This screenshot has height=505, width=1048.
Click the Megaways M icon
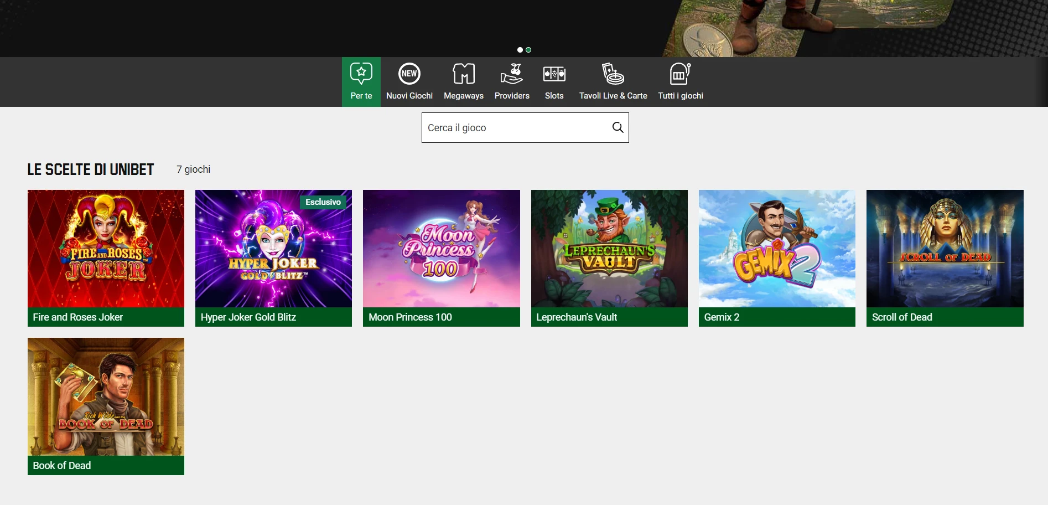(464, 74)
